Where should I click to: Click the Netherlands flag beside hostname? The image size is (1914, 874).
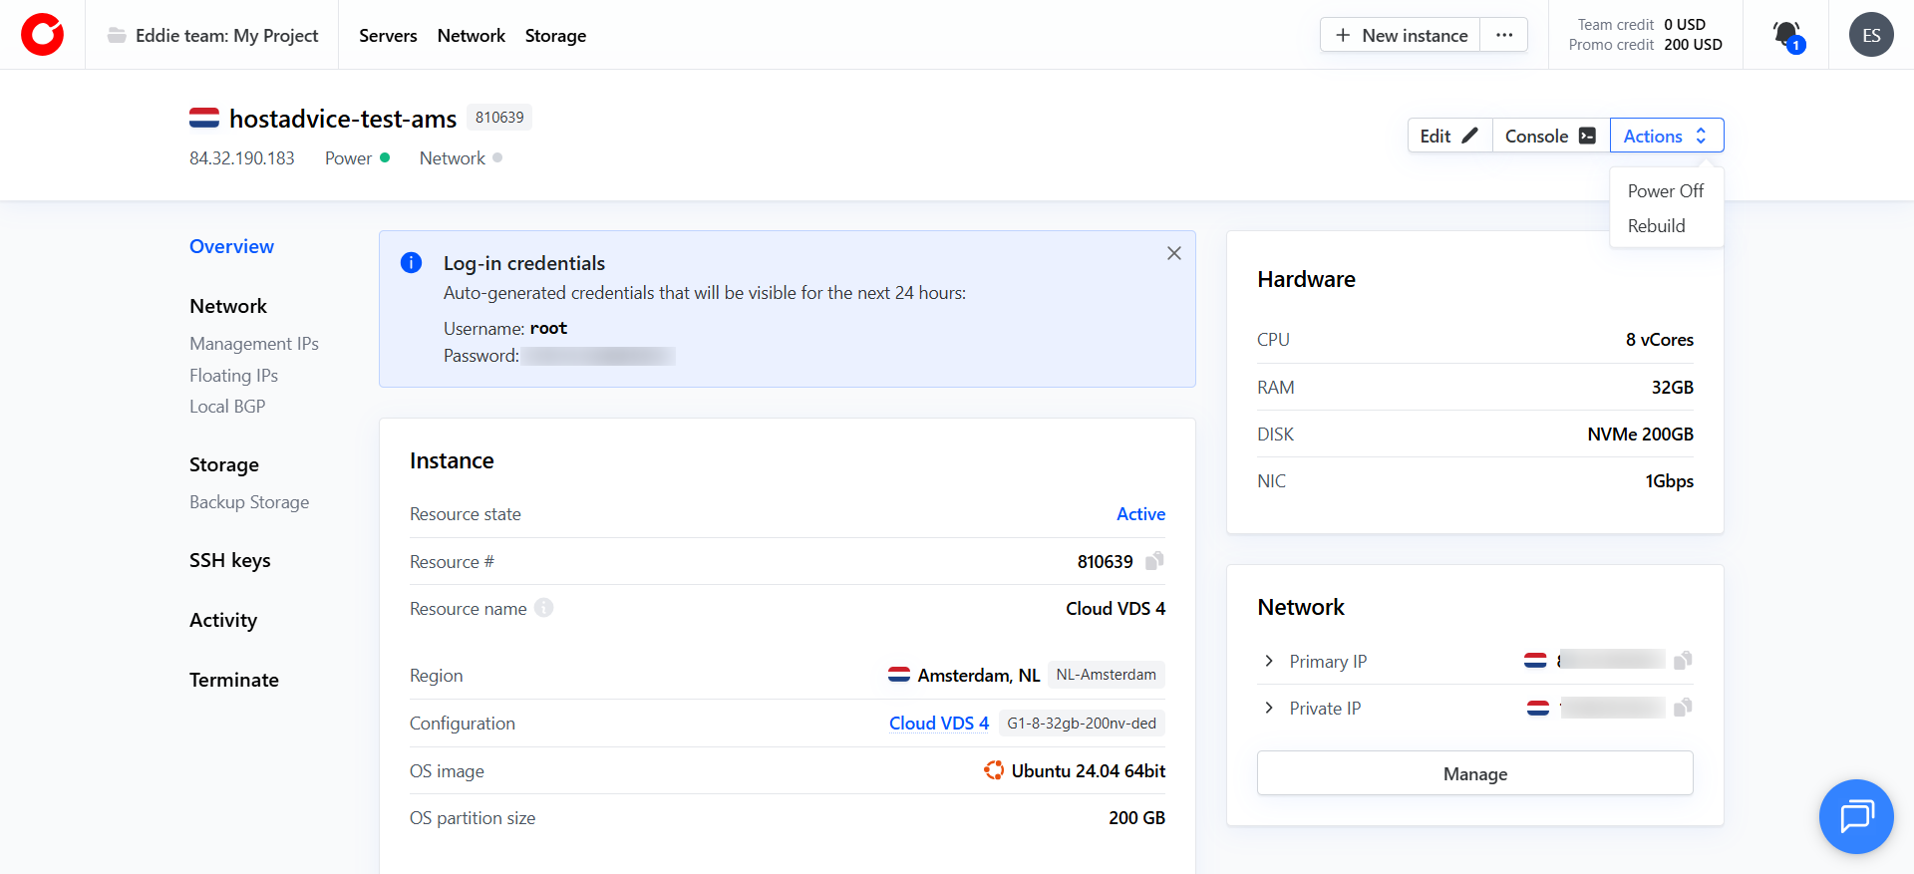204,118
